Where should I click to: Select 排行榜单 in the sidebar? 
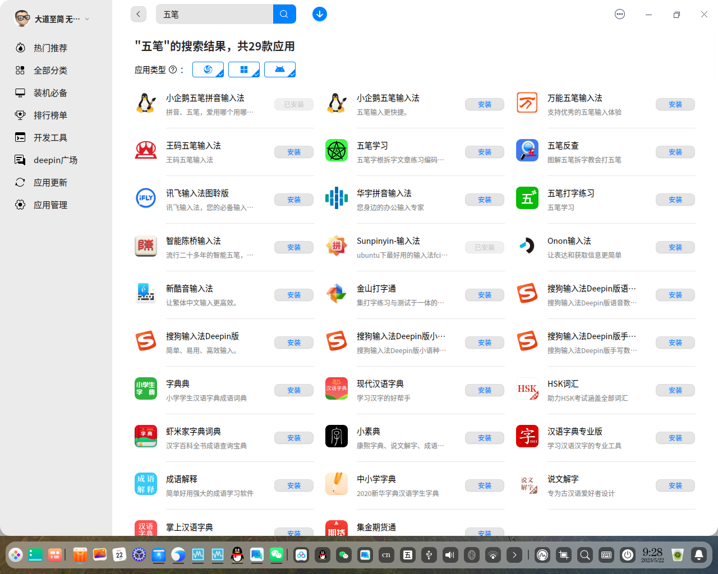click(50, 115)
